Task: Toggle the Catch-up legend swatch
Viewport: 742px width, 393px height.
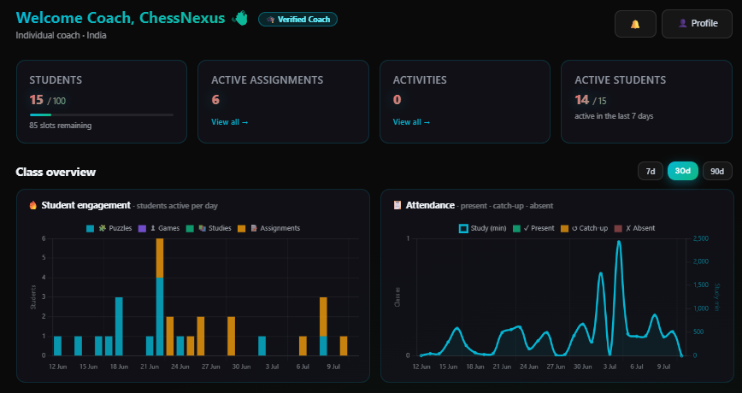Action: click(564, 228)
